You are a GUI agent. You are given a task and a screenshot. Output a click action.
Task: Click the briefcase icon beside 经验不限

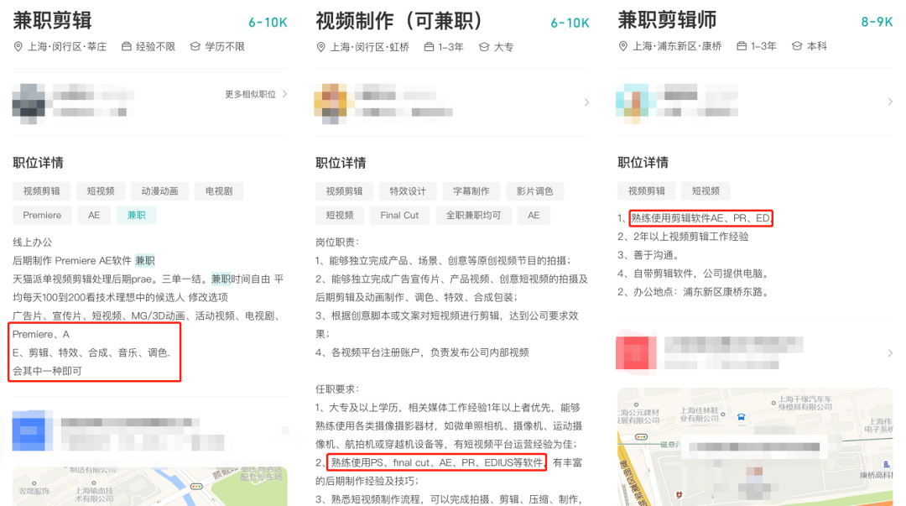click(x=127, y=46)
